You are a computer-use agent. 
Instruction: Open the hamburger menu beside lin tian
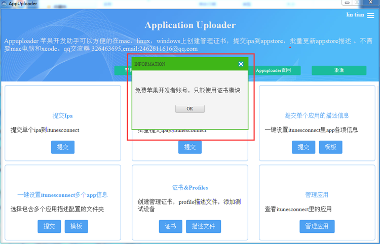pyautogui.click(x=370, y=15)
